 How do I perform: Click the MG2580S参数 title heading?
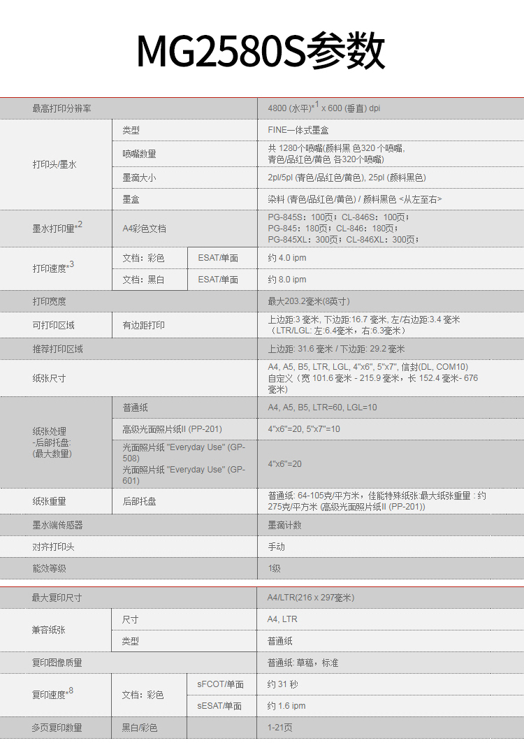tap(261, 51)
